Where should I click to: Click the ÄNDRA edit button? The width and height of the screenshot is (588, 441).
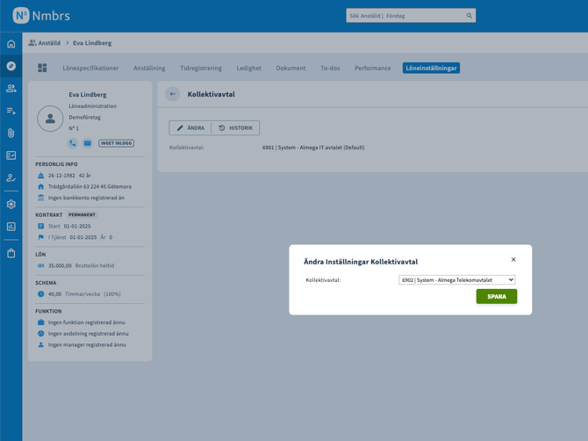[x=190, y=128]
